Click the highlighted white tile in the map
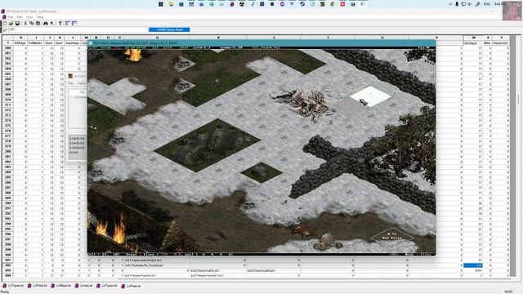 [x=370, y=96]
